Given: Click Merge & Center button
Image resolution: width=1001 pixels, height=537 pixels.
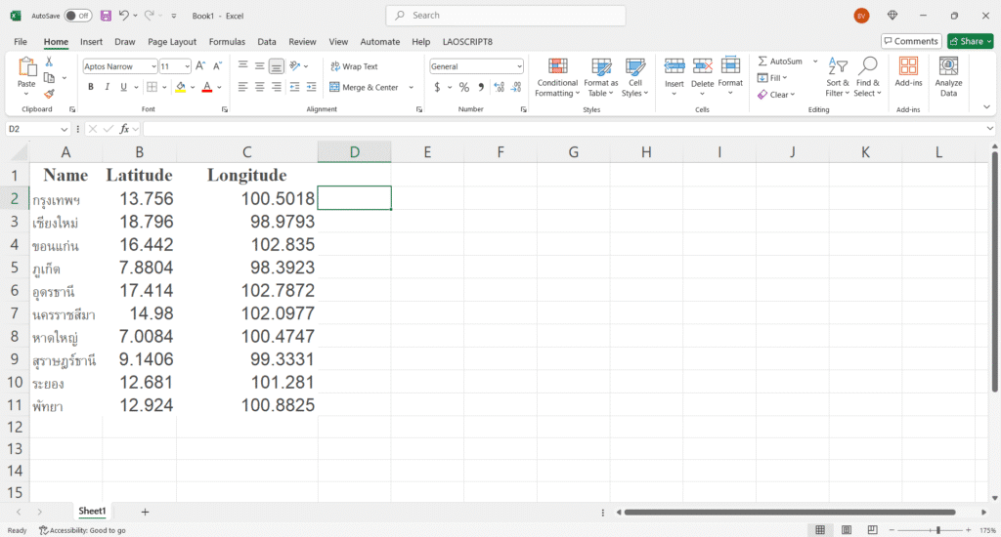Looking at the screenshot, I should [364, 87].
